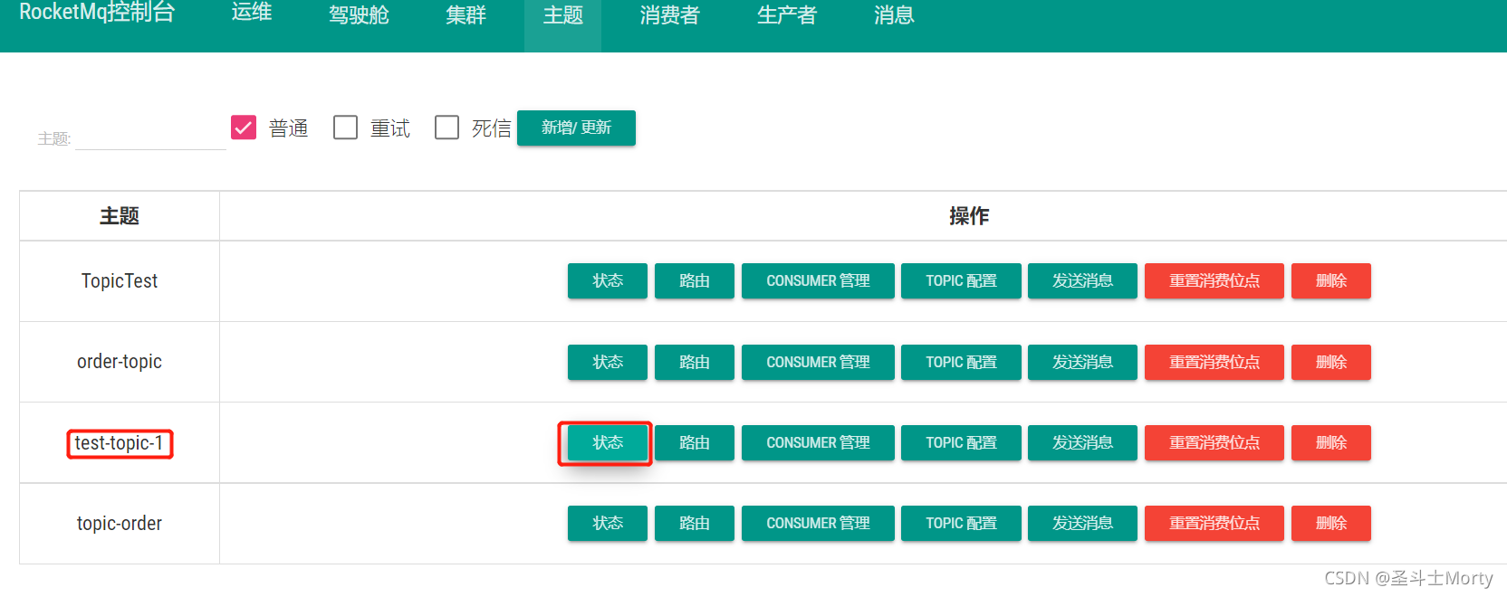
Task: Select the 主题 navigation tab
Action: [x=562, y=15]
